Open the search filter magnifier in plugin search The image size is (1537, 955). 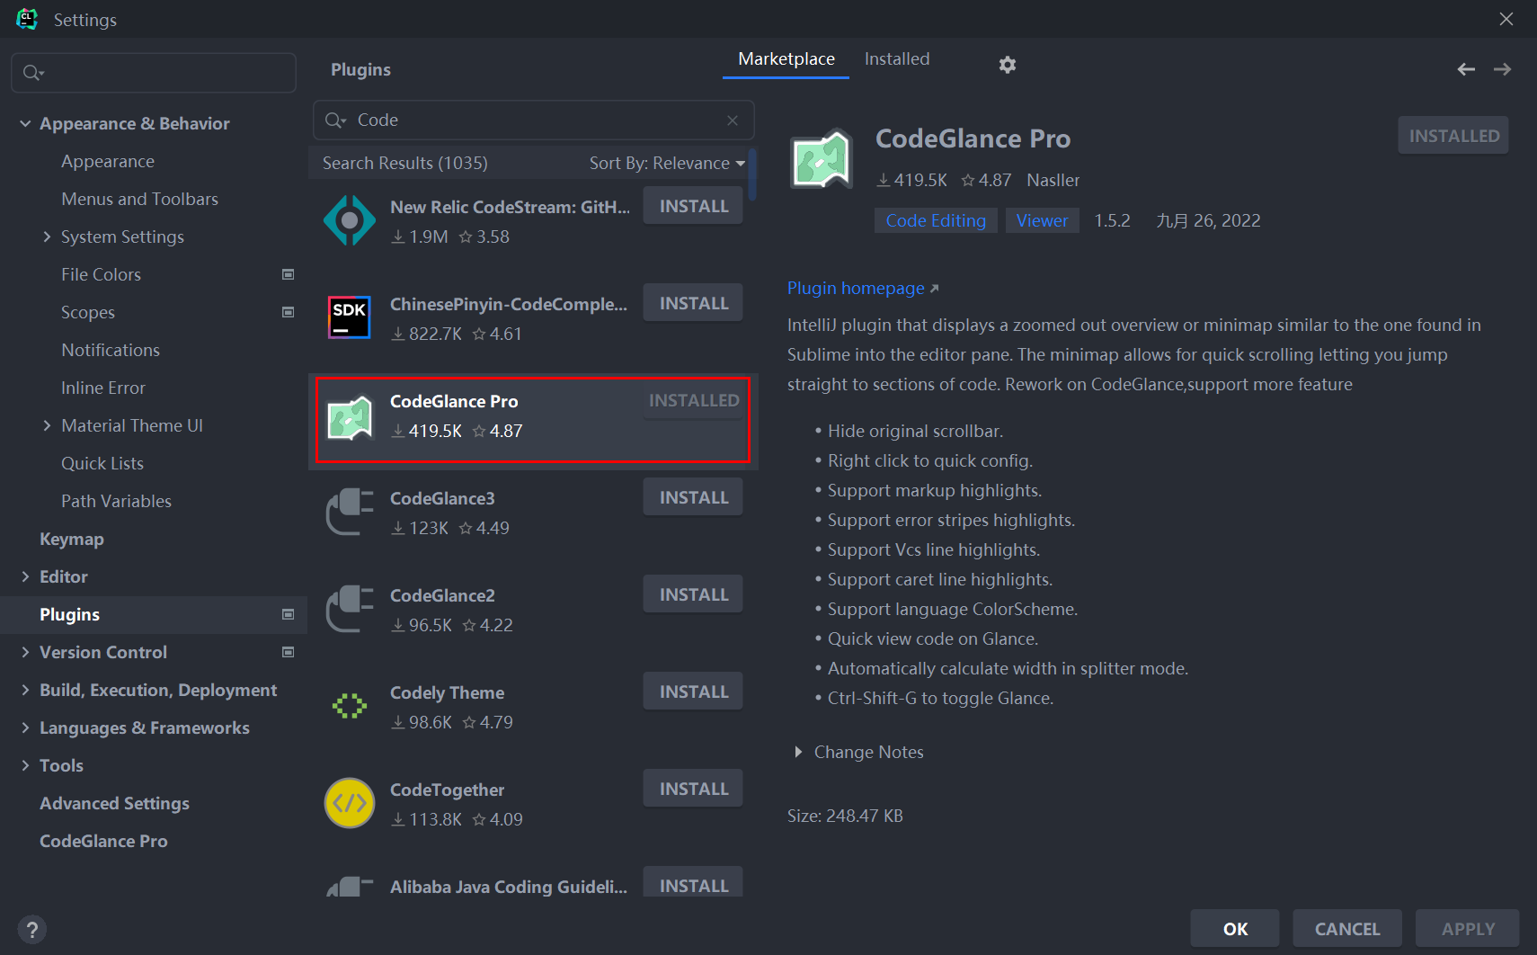click(x=335, y=120)
